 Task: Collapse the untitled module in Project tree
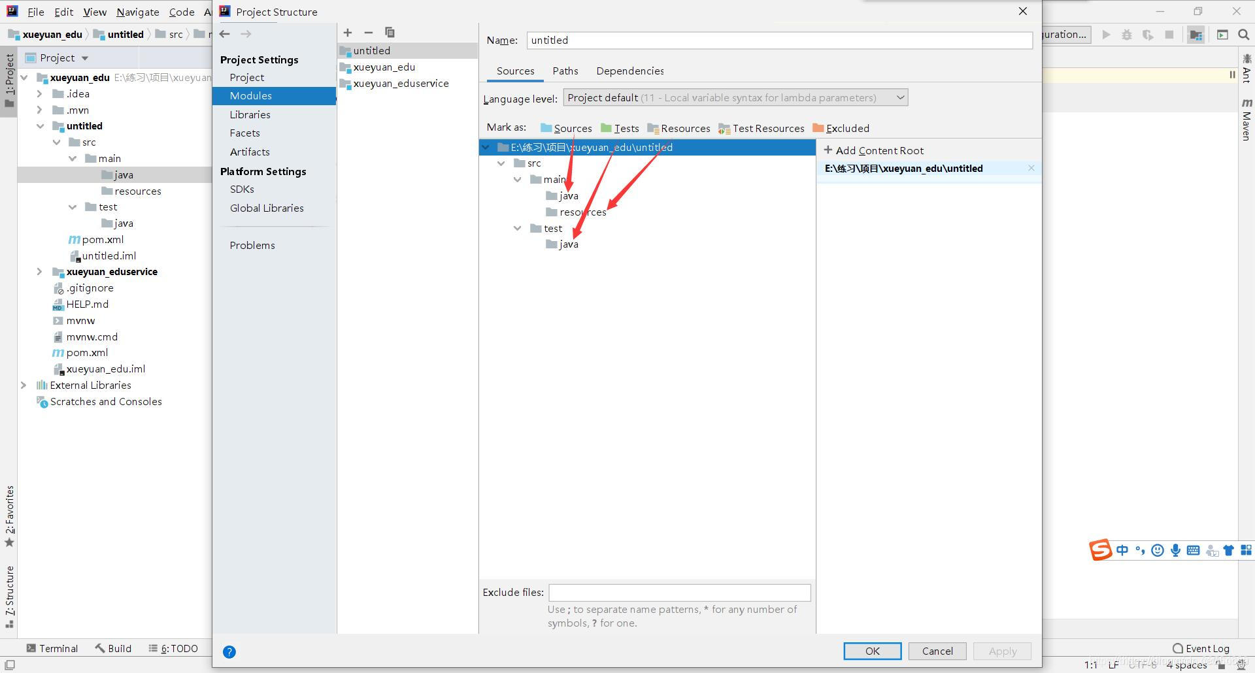pos(40,126)
